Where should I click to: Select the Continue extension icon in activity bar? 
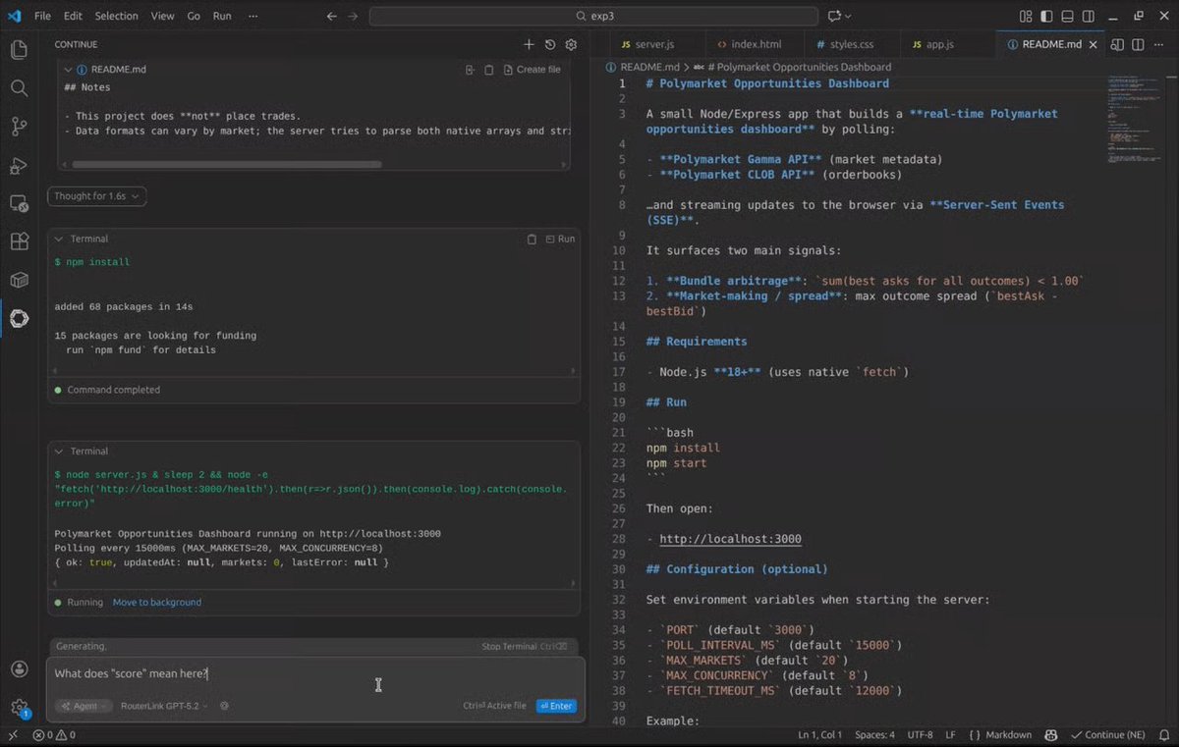pyautogui.click(x=19, y=318)
